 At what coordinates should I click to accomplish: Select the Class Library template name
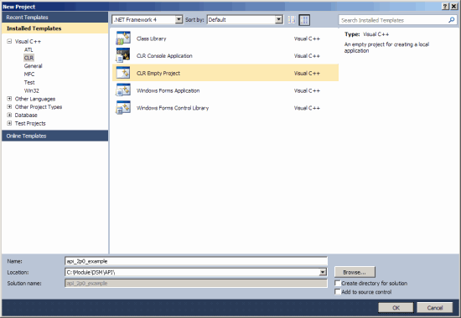tap(152, 38)
